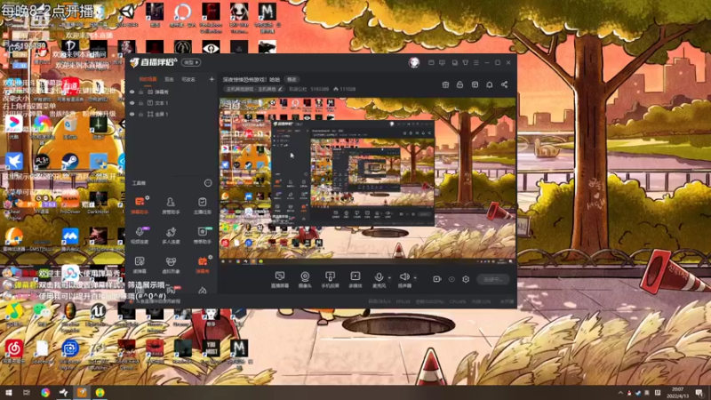Toggle the lock on the 全屏 1 layer
711x400 pixels.
click(141, 115)
